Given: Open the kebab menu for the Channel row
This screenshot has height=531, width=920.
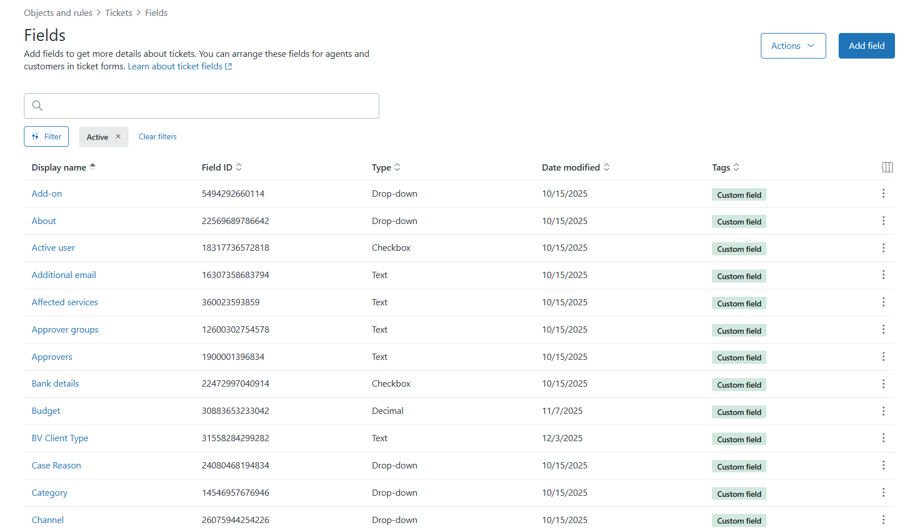Looking at the screenshot, I should click(x=884, y=519).
